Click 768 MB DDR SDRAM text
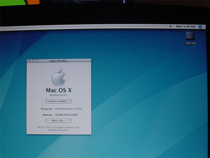Image resolution: width=210 pixels, height=158 pixels. [x=66, y=115]
